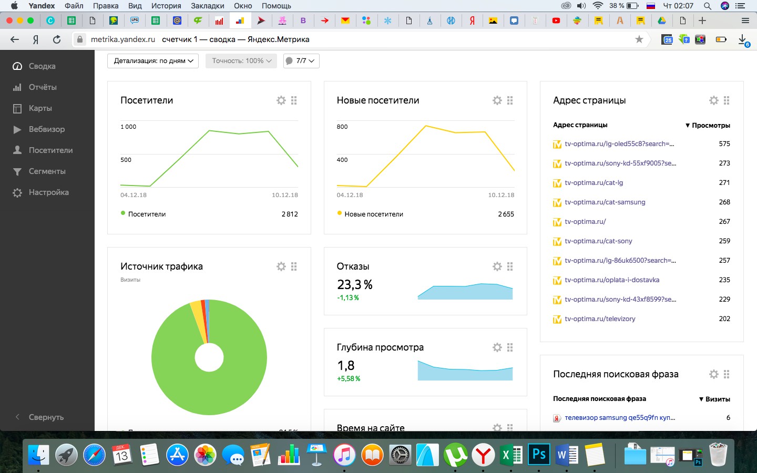This screenshot has height=473, width=757.
Task: Click the grid handle on Глубина просмотра widget
Action: [x=510, y=347]
